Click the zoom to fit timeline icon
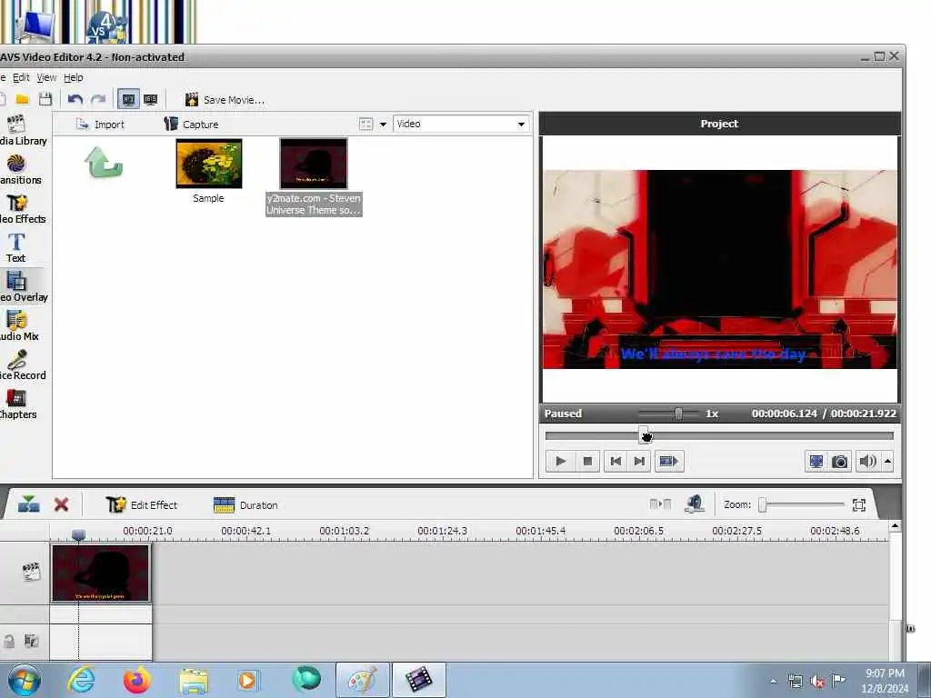This screenshot has width=931, height=698. point(859,505)
